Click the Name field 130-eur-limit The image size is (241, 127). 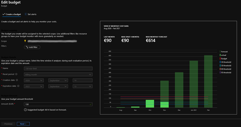pyautogui.click(x=58, y=69)
